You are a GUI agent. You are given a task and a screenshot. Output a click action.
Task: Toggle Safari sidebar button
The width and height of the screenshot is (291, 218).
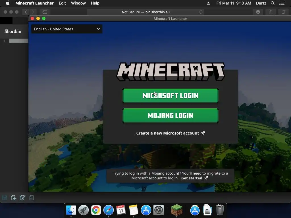[45, 12]
